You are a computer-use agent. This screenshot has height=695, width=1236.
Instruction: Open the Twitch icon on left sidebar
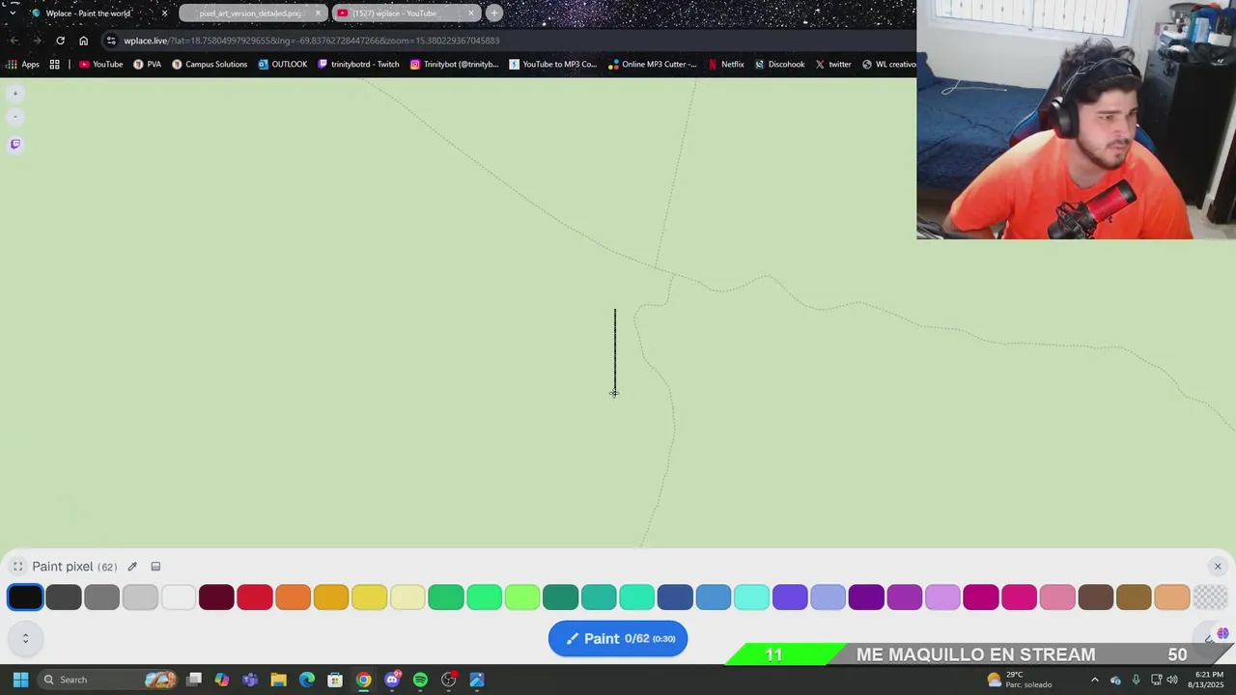(14, 144)
